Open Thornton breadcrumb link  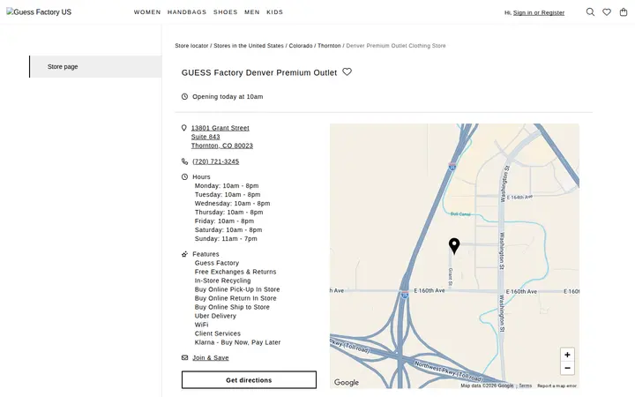329,46
